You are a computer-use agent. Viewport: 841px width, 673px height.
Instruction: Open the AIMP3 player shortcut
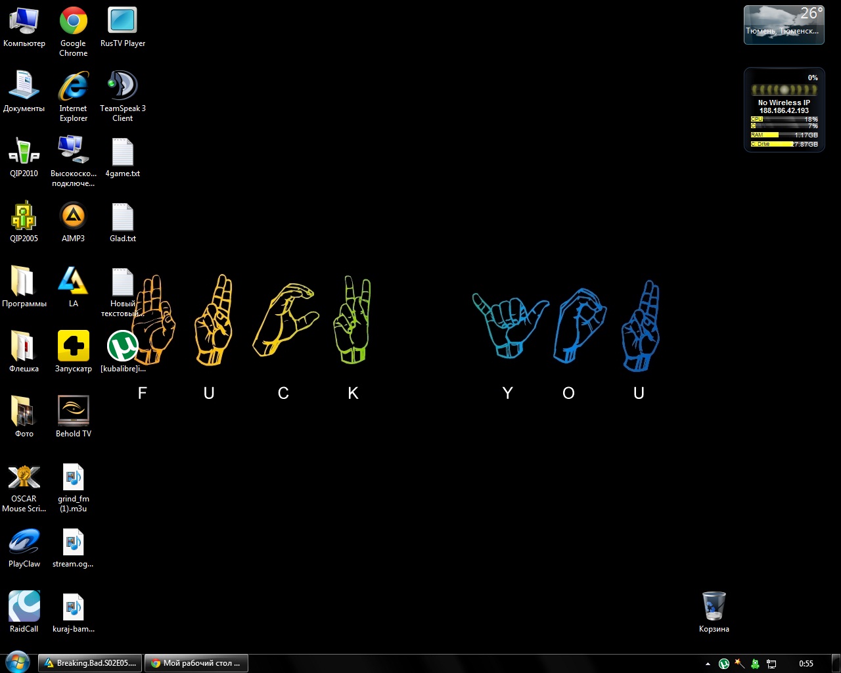click(x=73, y=216)
